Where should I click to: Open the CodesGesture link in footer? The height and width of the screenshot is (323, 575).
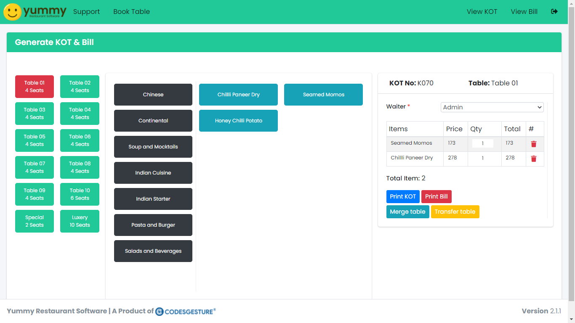186,311
